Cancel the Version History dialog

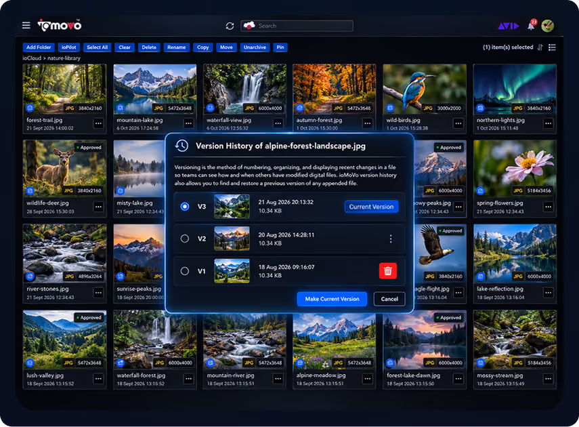coord(389,299)
